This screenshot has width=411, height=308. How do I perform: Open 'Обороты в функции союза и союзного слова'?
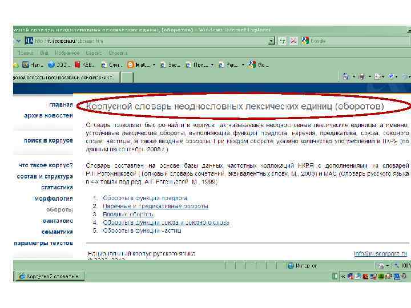(166, 222)
